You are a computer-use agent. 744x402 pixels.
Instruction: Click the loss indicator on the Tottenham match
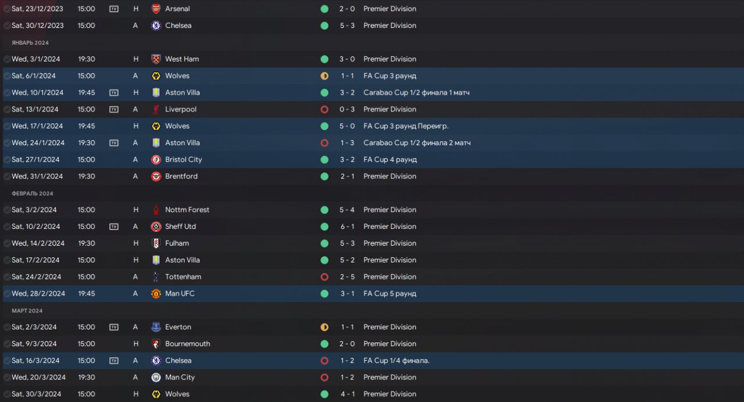pyautogui.click(x=324, y=277)
